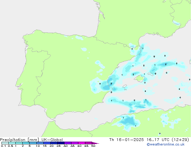Click the "0.1" legend scale label
This screenshot has height=147, width=191.
tap(3, 146)
